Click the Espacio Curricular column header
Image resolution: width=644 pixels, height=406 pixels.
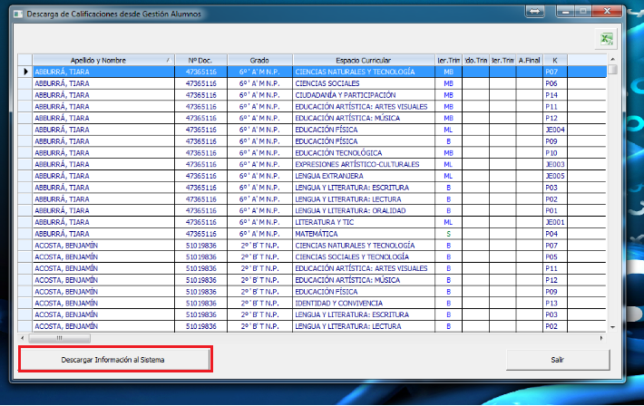pyautogui.click(x=363, y=60)
